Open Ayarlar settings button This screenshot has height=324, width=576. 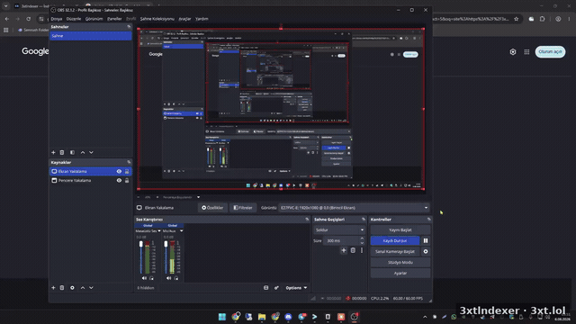(x=400, y=274)
